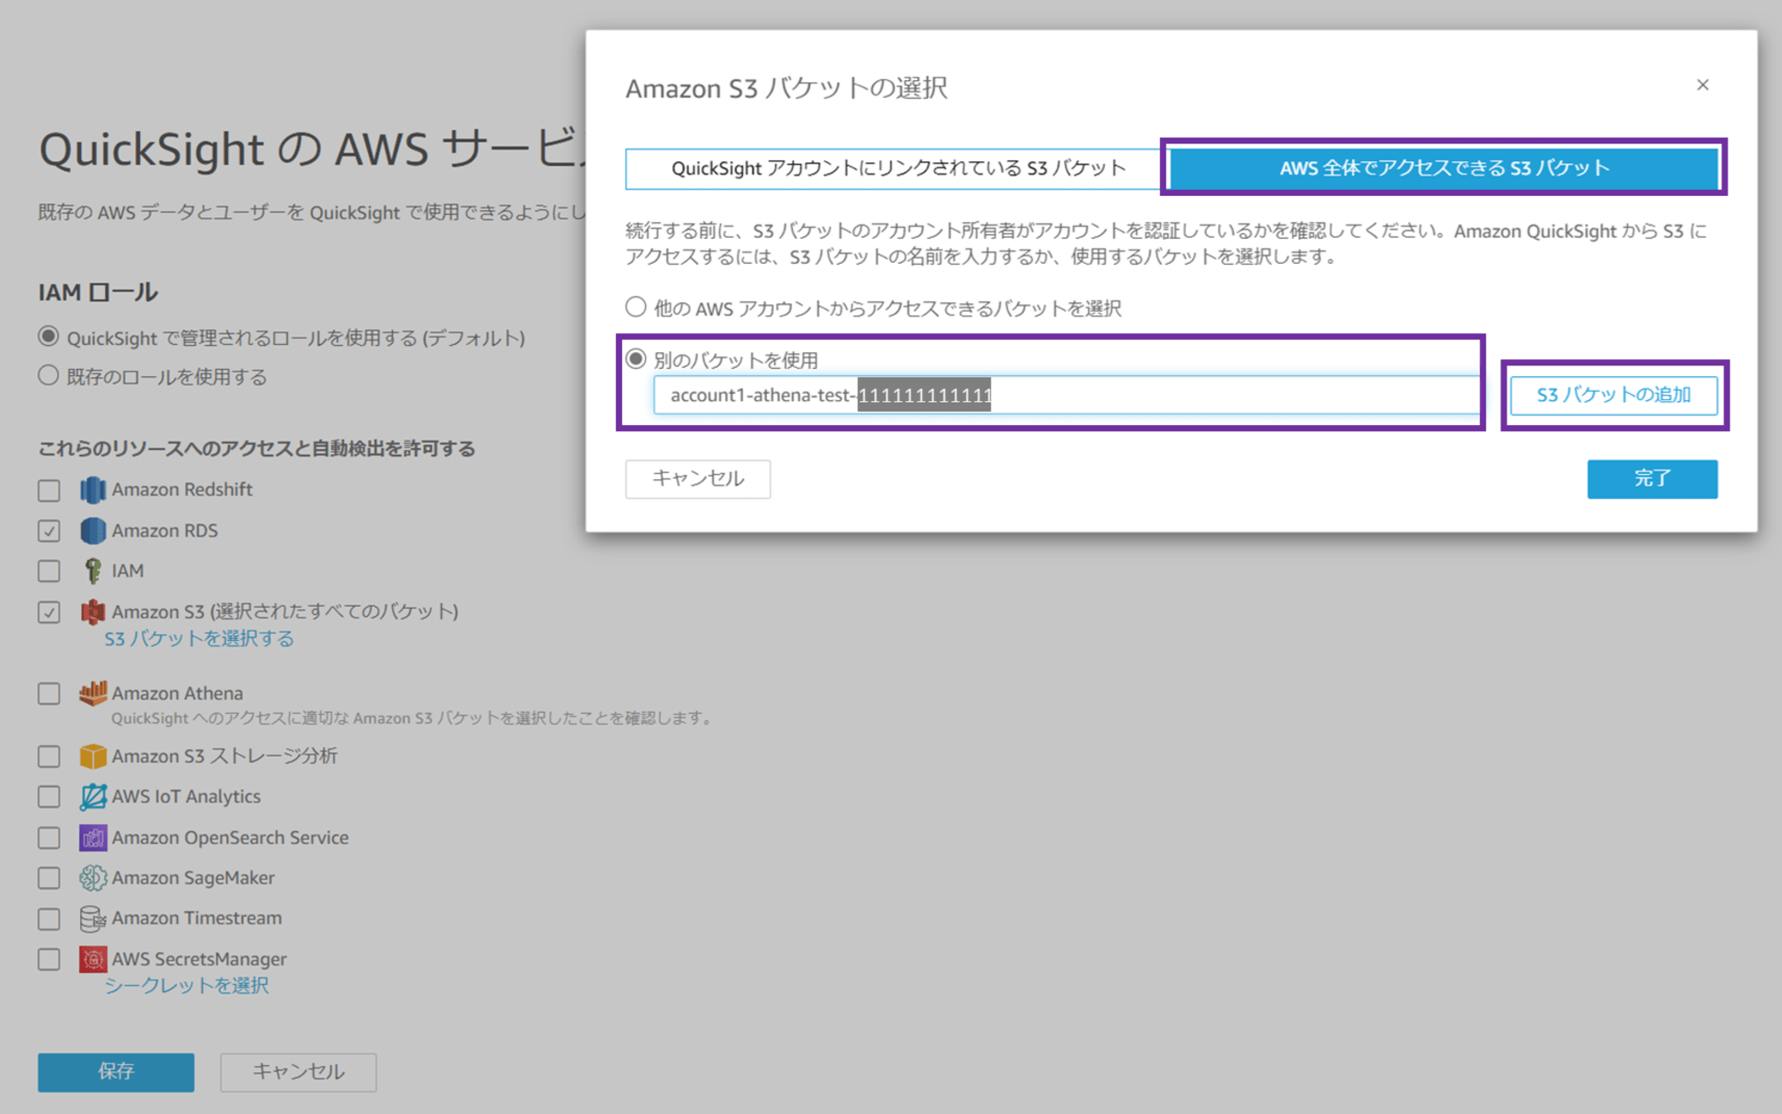The width and height of the screenshot is (1782, 1114).
Task: Check the AWS IoT Analytics checkbox
Action: 49,797
